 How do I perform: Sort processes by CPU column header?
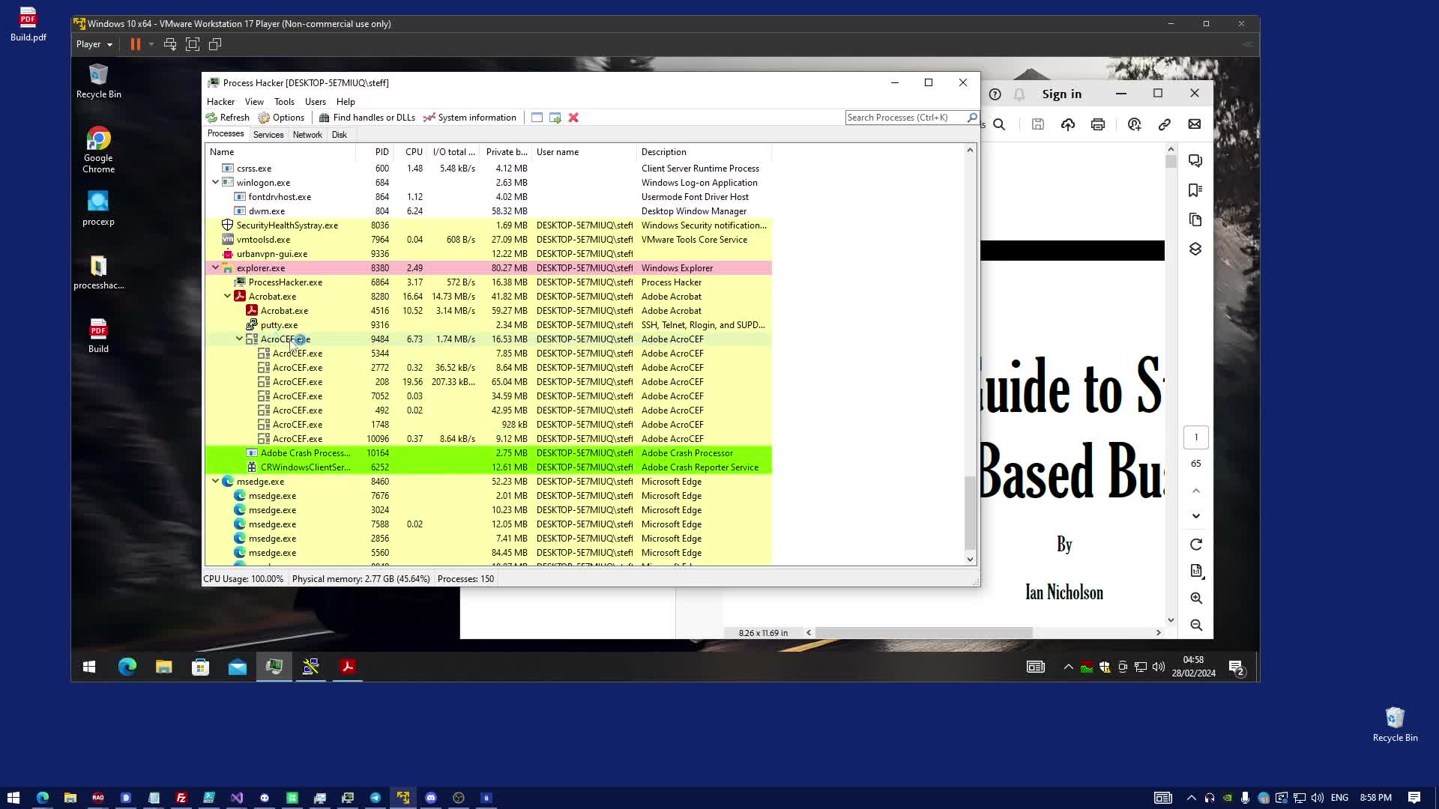point(414,151)
